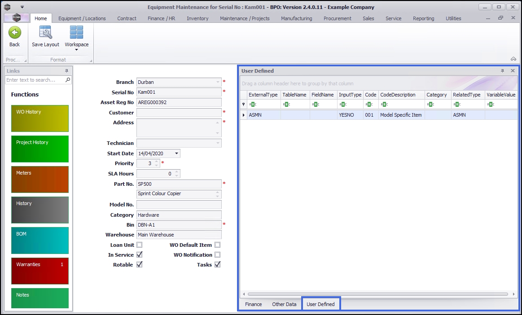Switch to the Finance bottom tab
The height and width of the screenshot is (315, 522).
click(253, 304)
